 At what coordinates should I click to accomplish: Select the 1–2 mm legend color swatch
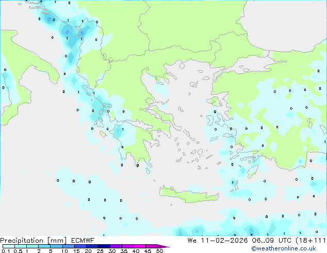click(x=32, y=246)
